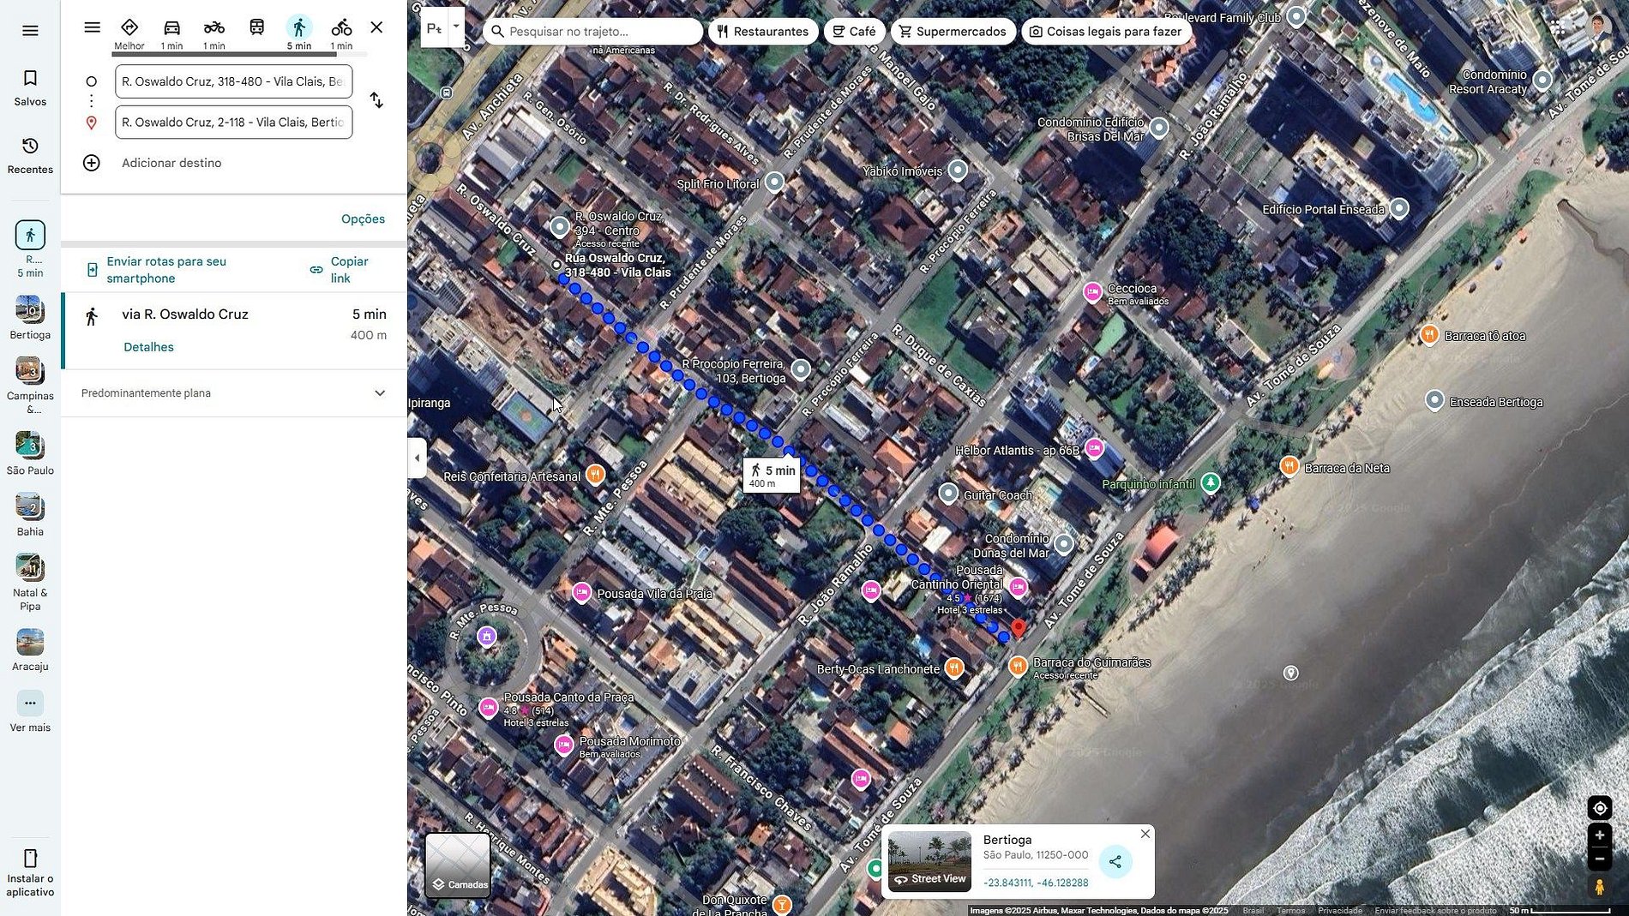Filter by Restaurantes along the route
The width and height of the screenshot is (1629, 916).
click(x=762, y=32)
